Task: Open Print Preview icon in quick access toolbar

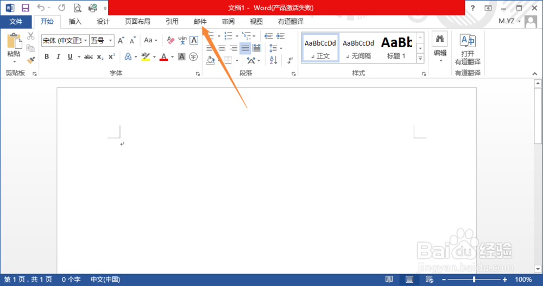Action: [x=78, y=8]
